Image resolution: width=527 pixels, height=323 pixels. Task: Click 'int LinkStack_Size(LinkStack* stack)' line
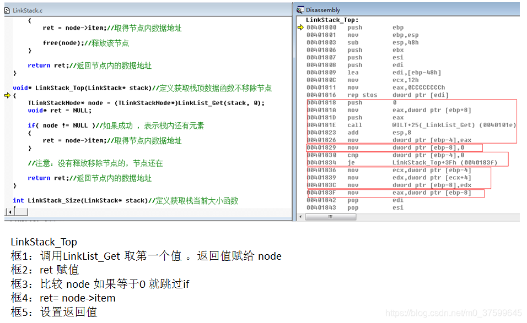[125, 201]
